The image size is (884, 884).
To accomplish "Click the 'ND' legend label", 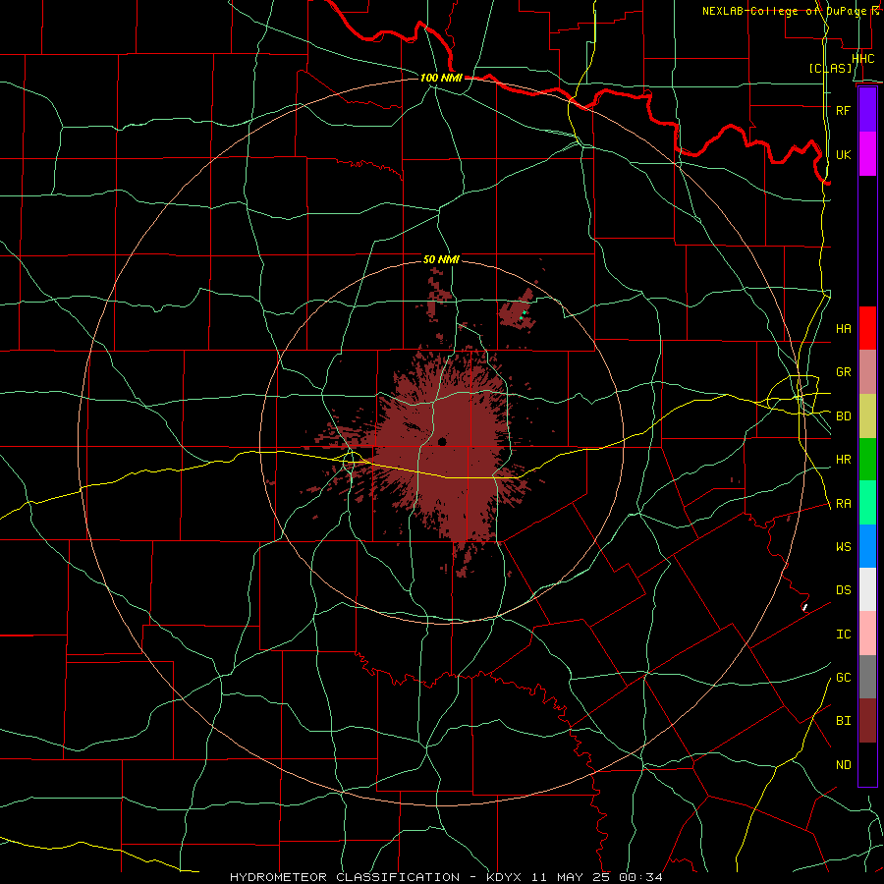I will 843,765.
